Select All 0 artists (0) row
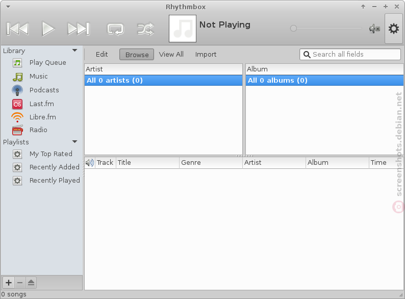Image resolution: width=405 pixels, height=299 pixels. [163, 81]
